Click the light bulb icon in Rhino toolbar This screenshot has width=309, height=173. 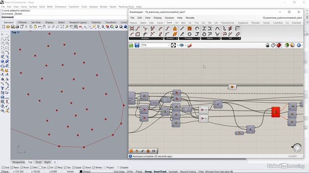pos(98,27)
